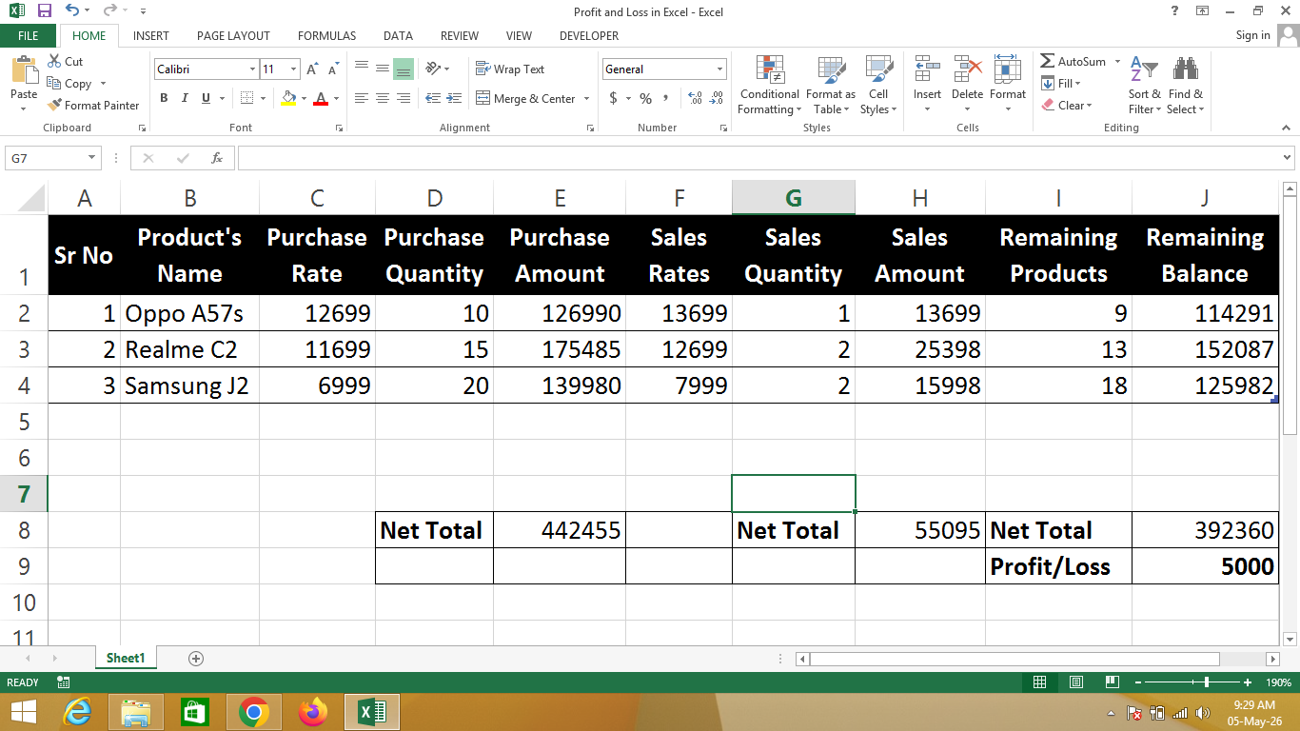Click the Delete cells icon
Viewport: 1300px width, 731px height.
[x=968, y=69]
